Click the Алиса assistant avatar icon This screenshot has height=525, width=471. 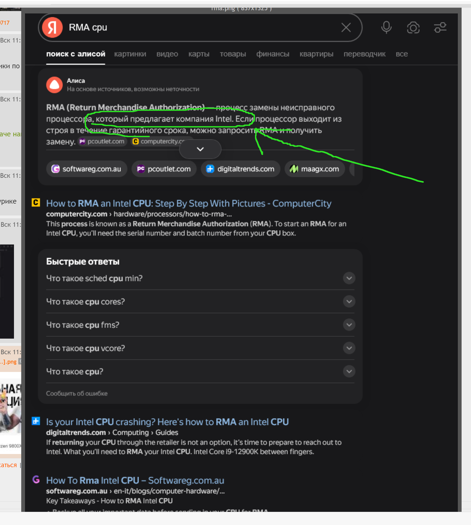54,85
